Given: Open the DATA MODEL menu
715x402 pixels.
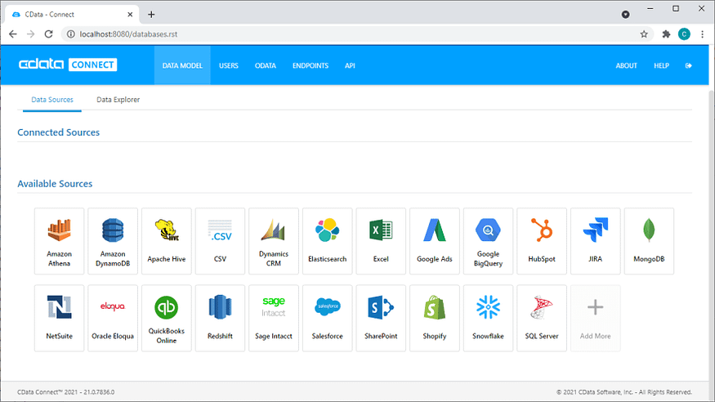Looking at the screenshot, I should 182,65.
